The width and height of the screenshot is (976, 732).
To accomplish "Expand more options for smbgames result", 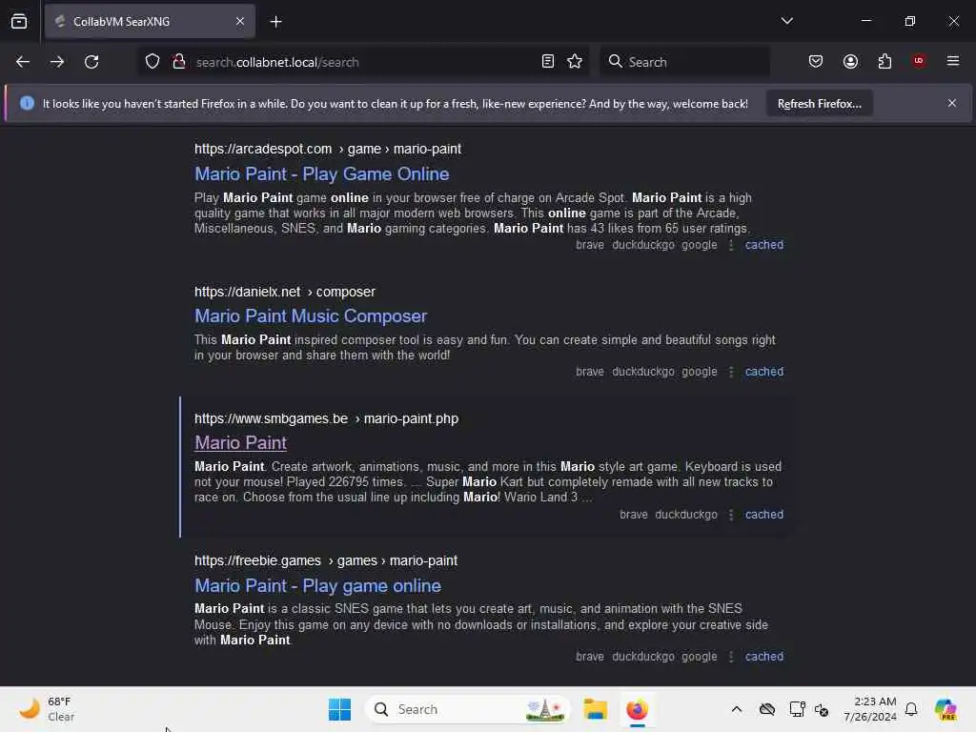I will (x=731, y=515).
